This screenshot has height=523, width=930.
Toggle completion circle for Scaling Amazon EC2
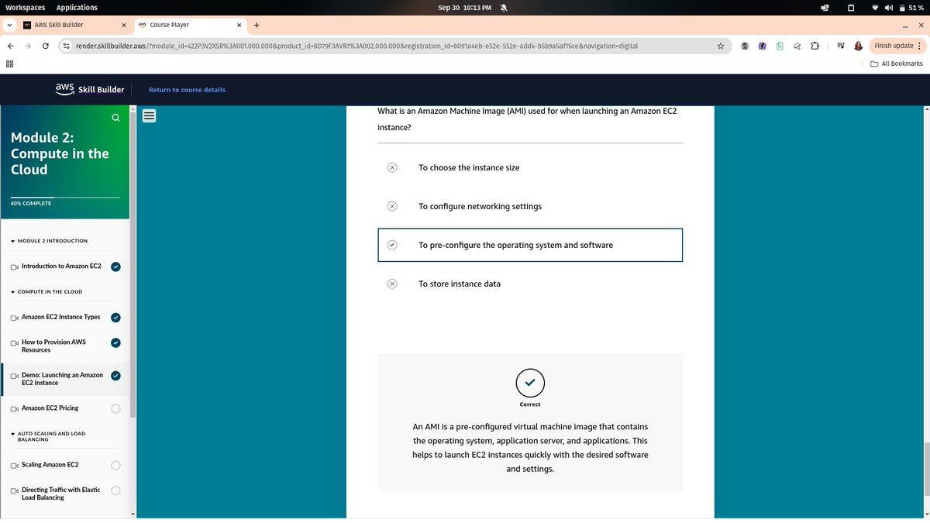115,465
